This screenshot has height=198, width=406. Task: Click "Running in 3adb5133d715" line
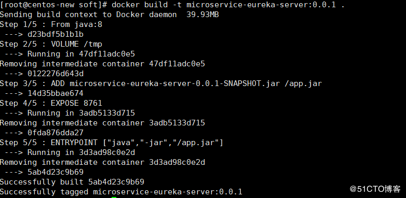pos(70,113)
